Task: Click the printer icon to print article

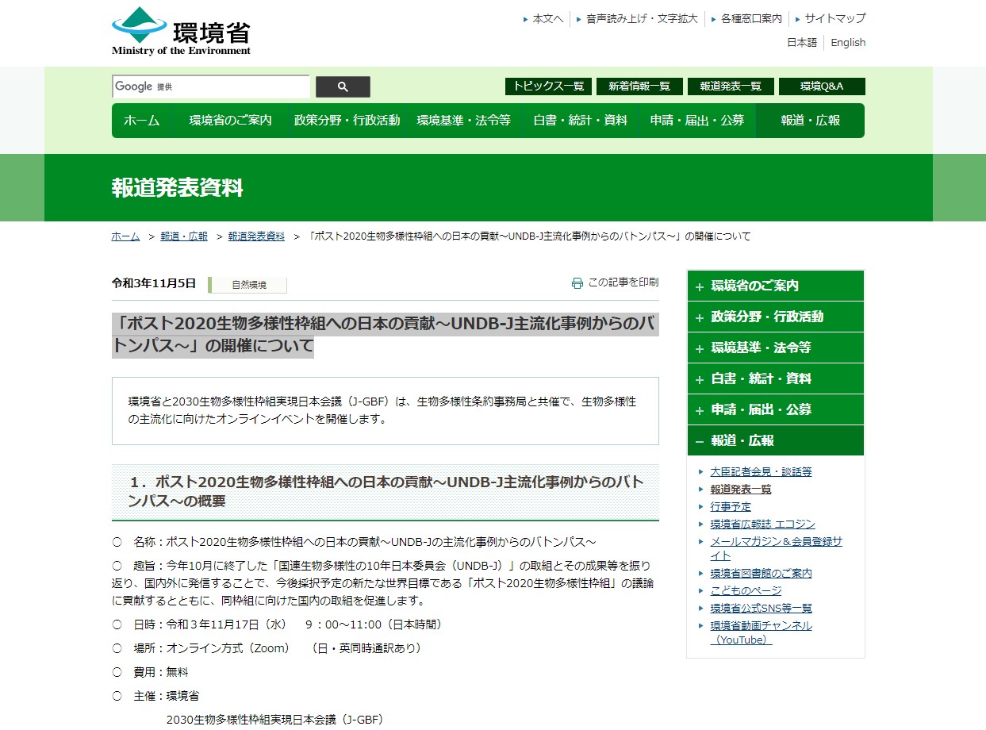Action: (577, 282)
